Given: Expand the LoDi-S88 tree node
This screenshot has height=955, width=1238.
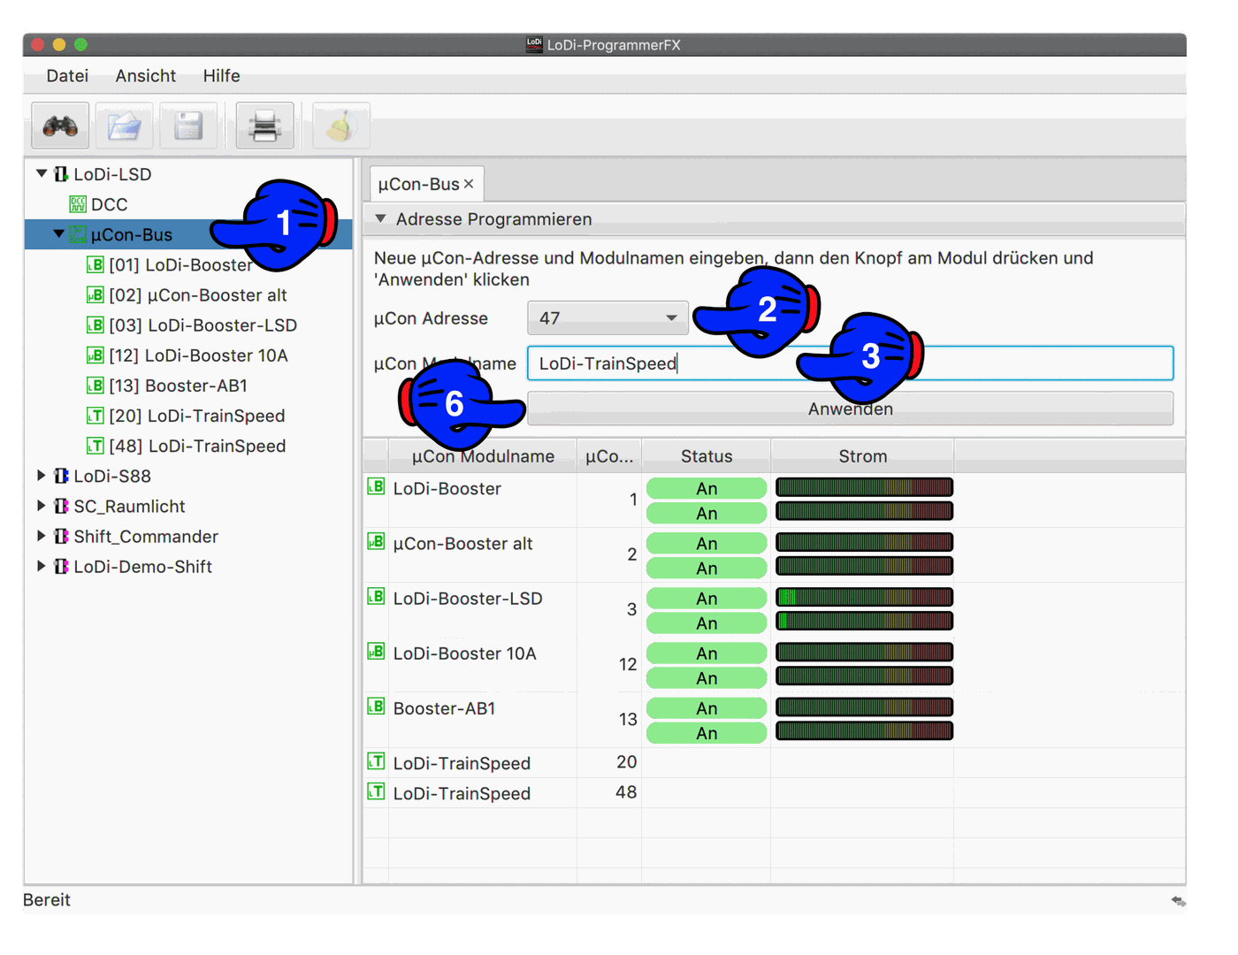Looking at the screenshot, I should 41,475.
